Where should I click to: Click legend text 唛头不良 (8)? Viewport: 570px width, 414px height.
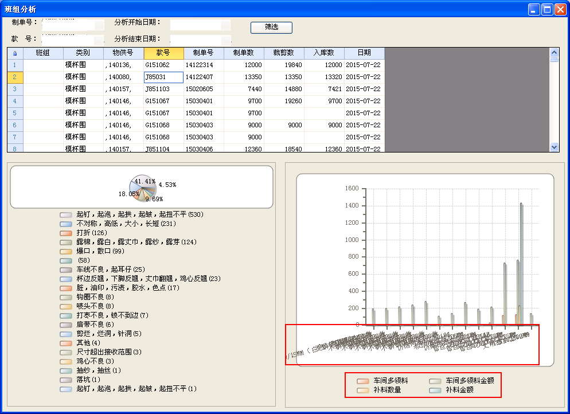click(x=95, y=306)
